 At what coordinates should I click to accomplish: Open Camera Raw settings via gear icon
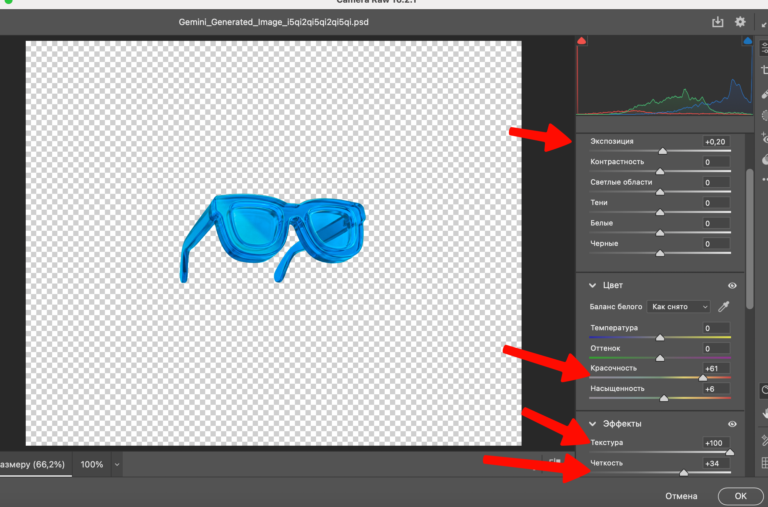click(740, 22)
